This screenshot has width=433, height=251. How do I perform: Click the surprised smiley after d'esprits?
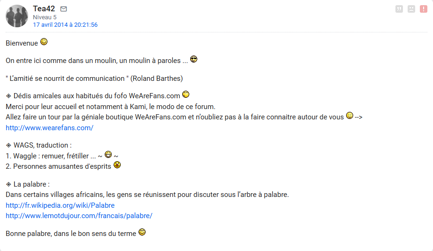pos(117,165)
